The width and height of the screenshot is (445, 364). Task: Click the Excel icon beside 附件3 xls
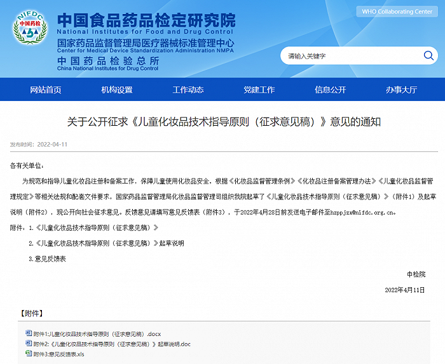29,353
